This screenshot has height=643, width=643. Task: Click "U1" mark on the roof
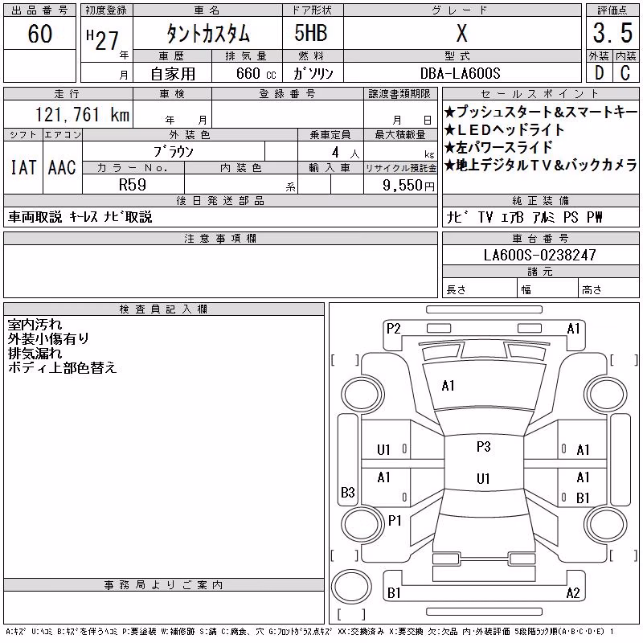(x=483, y=478)
